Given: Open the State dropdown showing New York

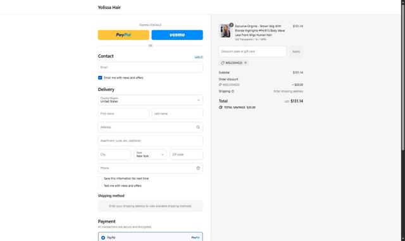Looking at the screenshot, I should (x=151, y=154).
